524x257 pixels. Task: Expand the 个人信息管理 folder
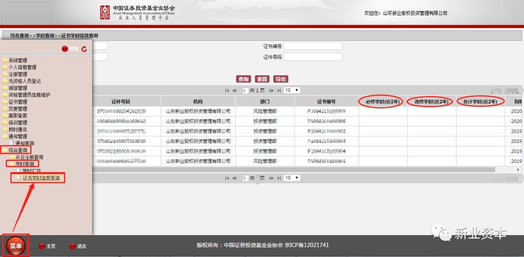click(22, 67)
